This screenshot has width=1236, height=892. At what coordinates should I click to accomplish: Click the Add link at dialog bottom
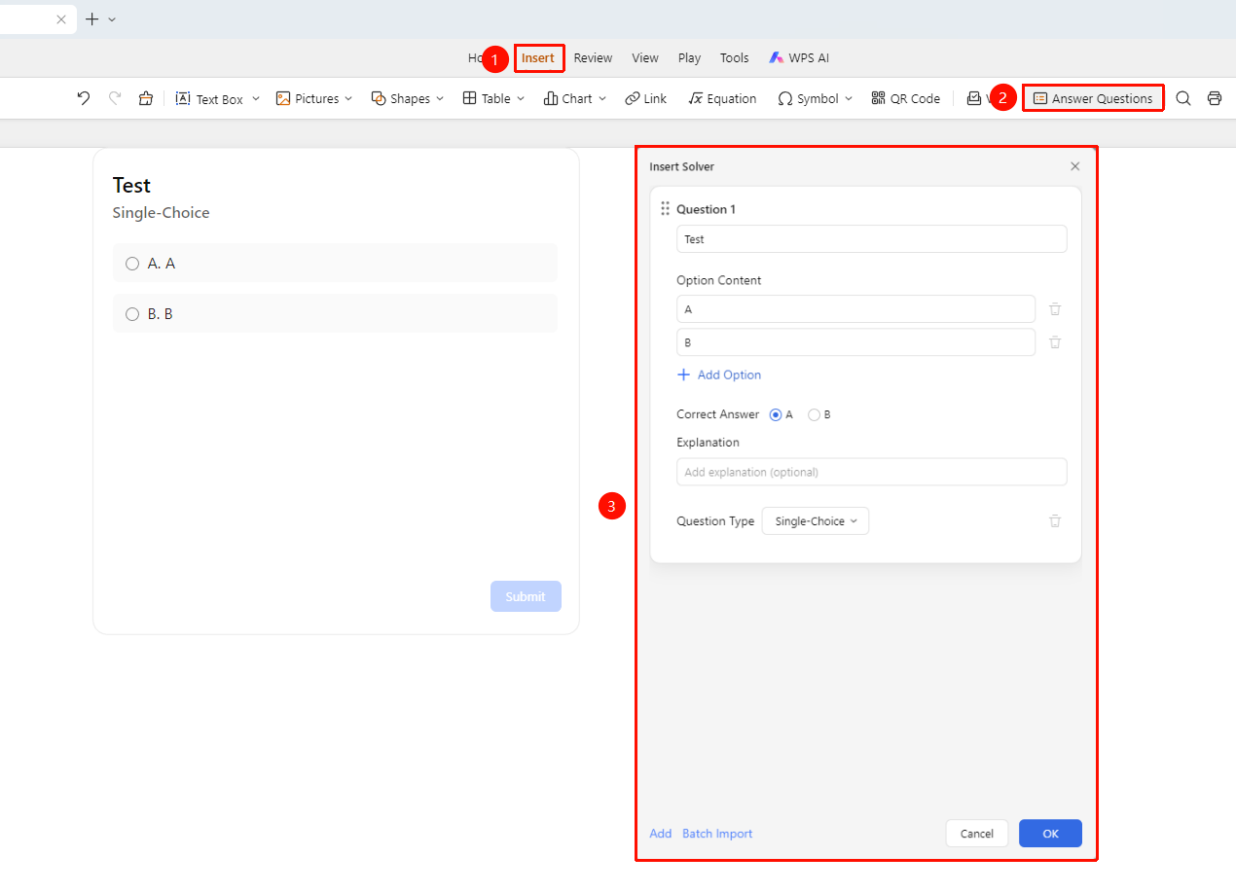661,834
